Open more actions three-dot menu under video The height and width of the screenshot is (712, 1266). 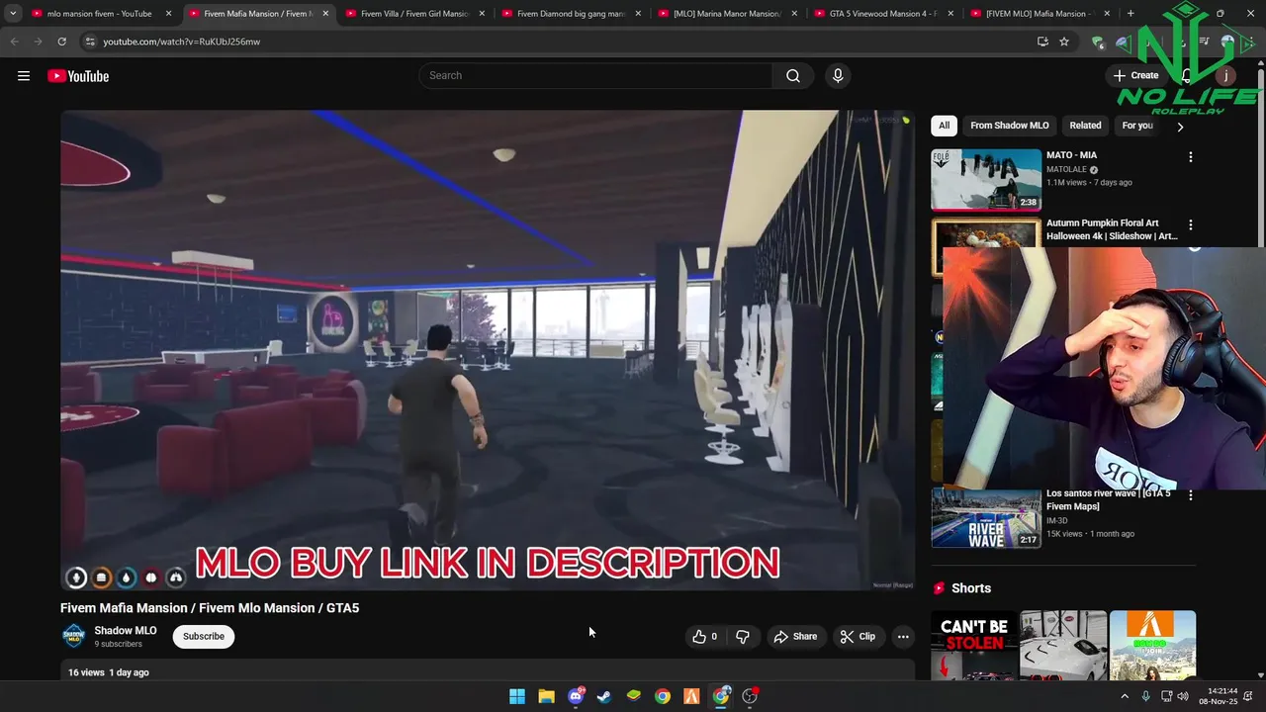[x=903, y=637]
